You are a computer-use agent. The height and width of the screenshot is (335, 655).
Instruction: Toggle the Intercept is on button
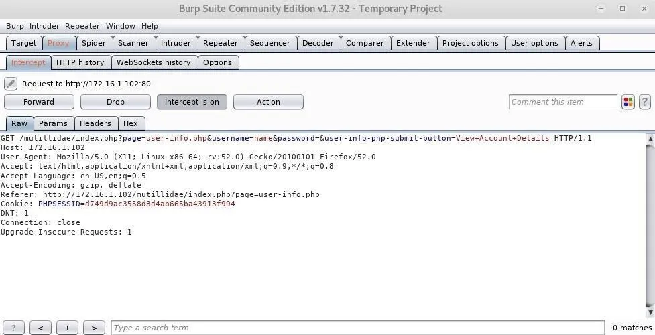click(192, 102)
